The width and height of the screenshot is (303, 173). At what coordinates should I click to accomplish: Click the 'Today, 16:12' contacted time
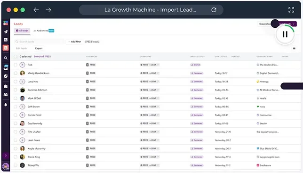(221, 73)
